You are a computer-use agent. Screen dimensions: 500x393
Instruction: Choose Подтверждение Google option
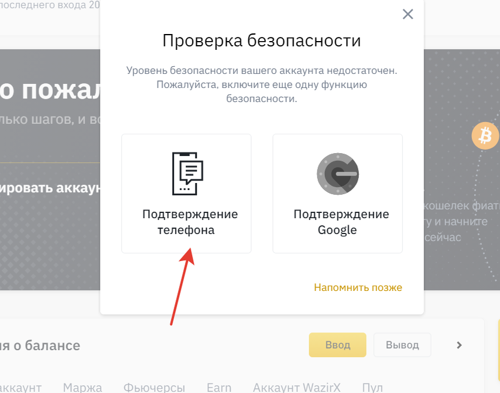(337, 194)
